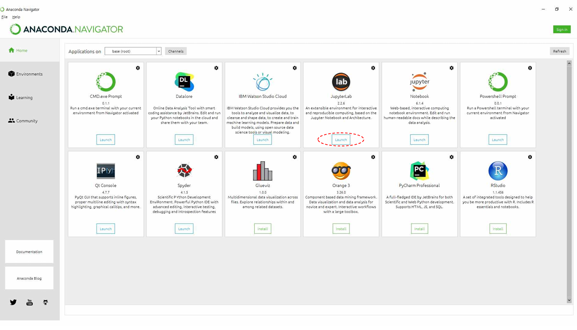The width and height of the screenshot is (577, 330).
Task: Open the File menu
Action: [x=4, y=17]
